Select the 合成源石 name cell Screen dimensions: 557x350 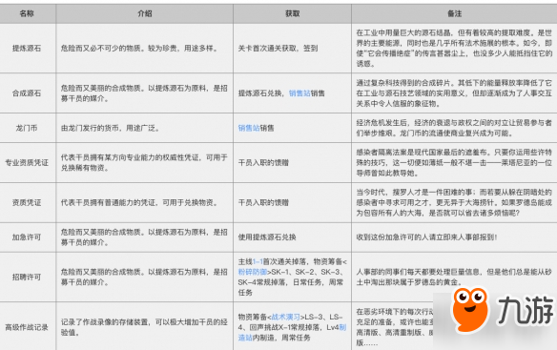[27, 93]
